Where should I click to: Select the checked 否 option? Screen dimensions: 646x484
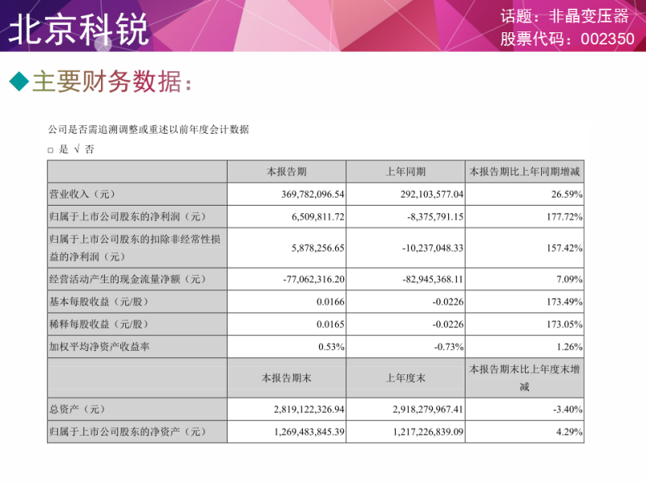[84, 149]
